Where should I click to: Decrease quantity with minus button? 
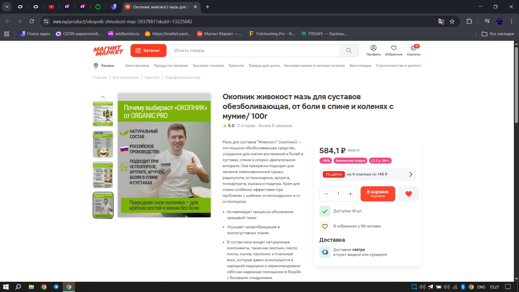pyautogui.click(x=326, y=194)
